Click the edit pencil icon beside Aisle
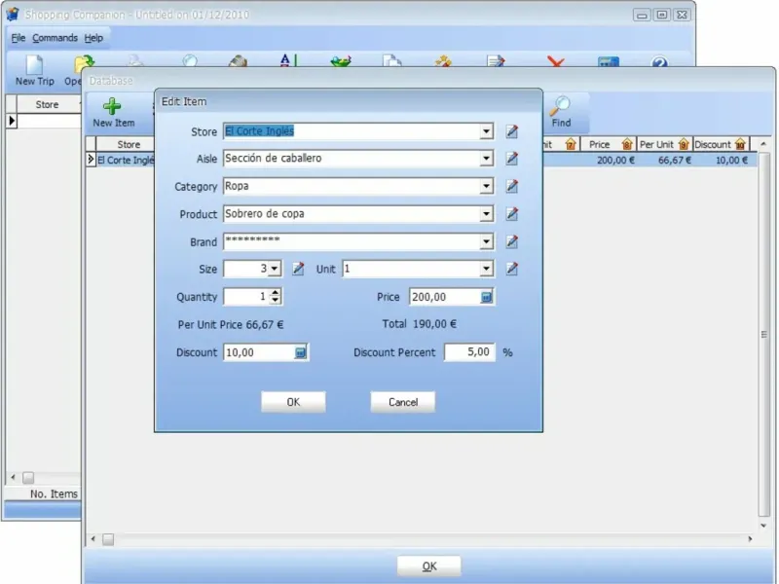Screen dimensions: 779x584 tap(512, 159)
